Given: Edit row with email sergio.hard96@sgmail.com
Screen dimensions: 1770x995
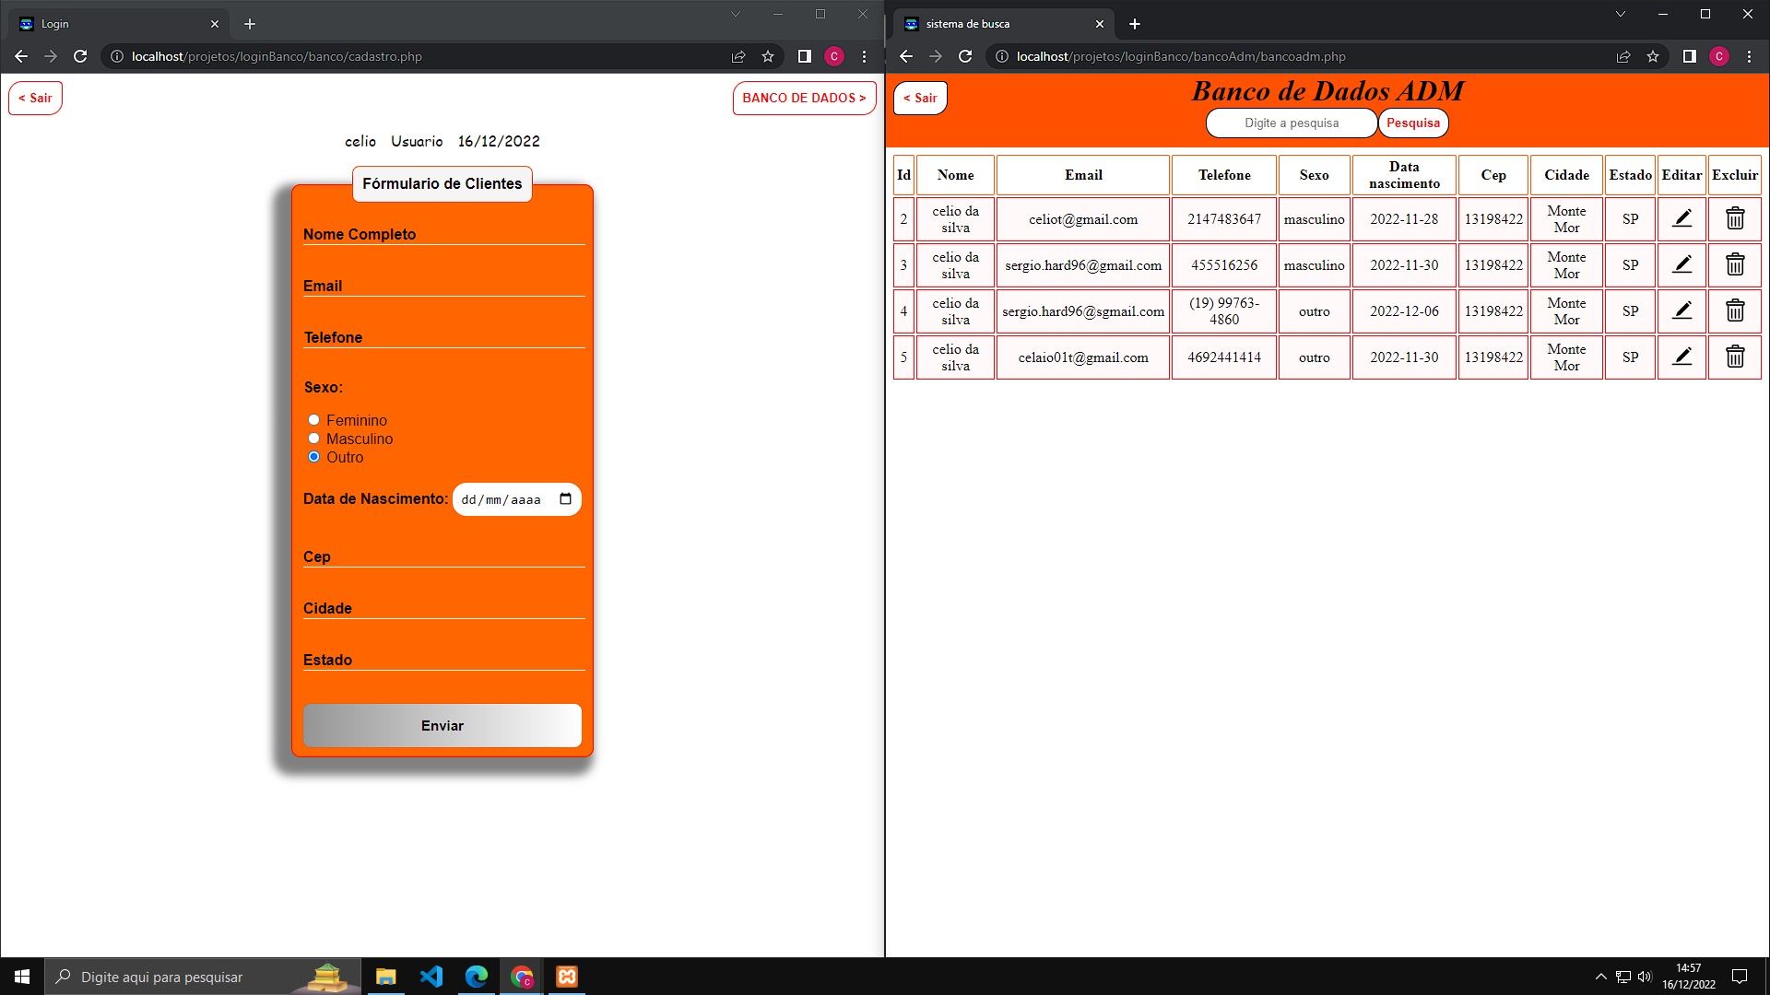Looking at the screenshot, I should 1681,310.
